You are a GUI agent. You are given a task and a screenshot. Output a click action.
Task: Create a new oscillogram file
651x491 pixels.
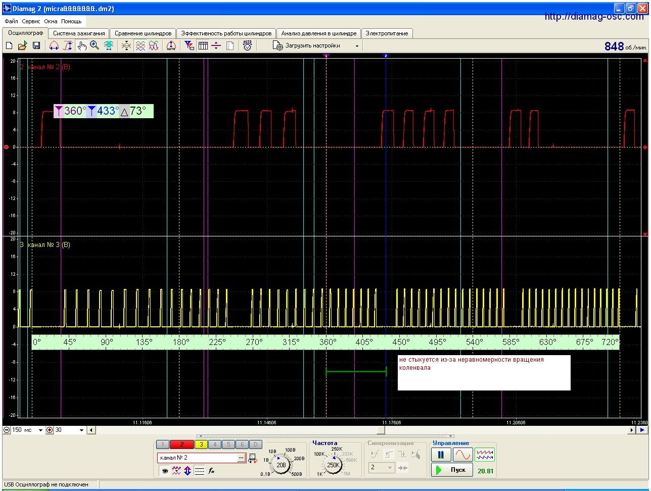tap(9, 46)
